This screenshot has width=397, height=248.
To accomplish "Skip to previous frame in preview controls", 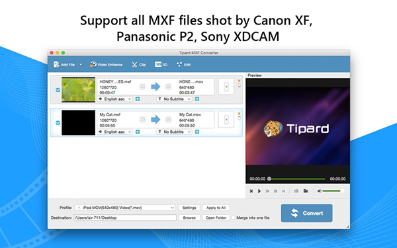I will tap(251, 191).
